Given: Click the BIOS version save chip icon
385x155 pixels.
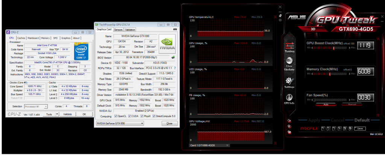Looking at the screenshot, I should tap(173, 57).
